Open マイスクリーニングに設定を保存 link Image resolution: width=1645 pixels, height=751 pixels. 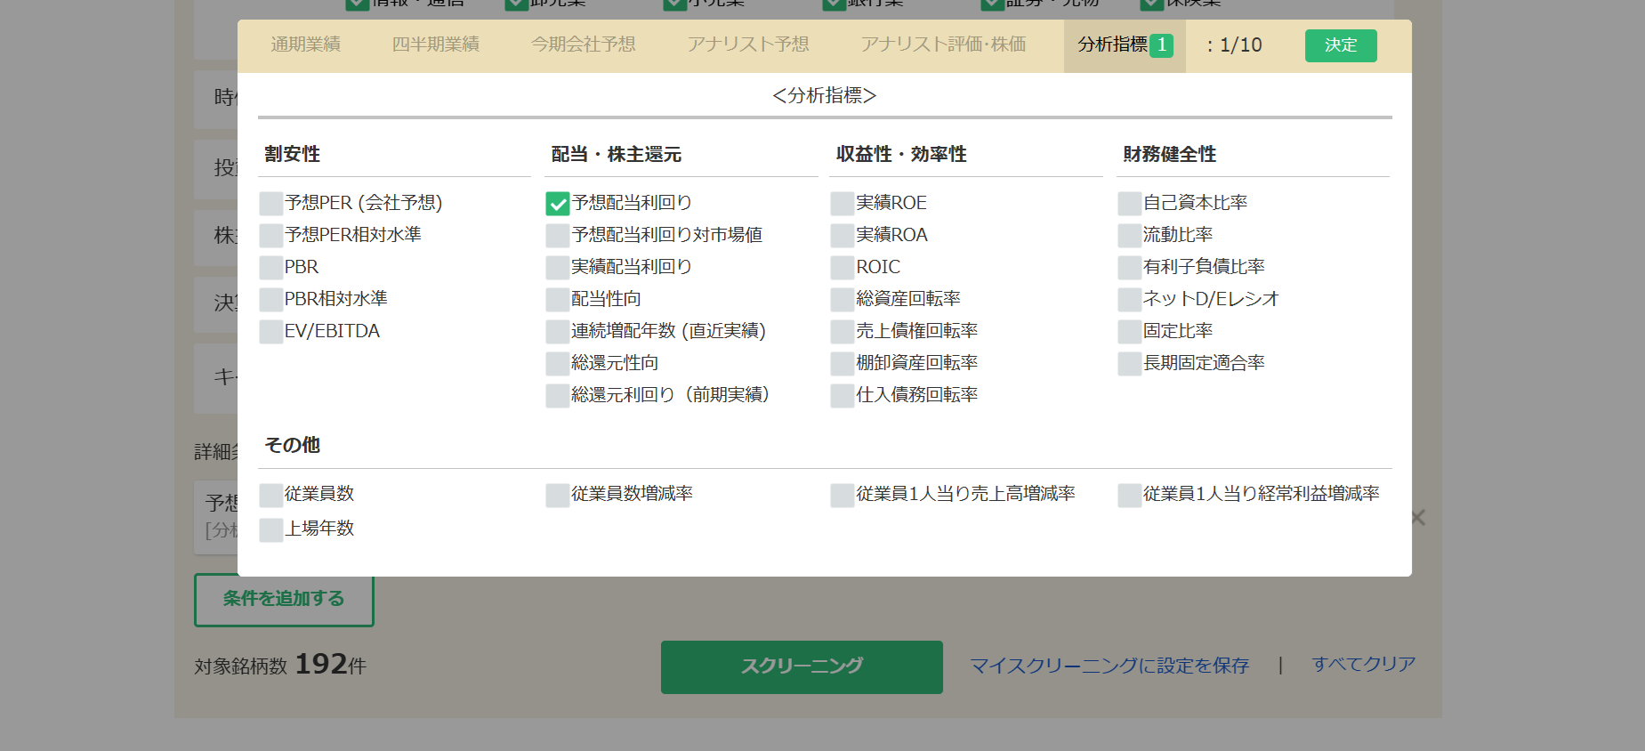point(1109,666)
